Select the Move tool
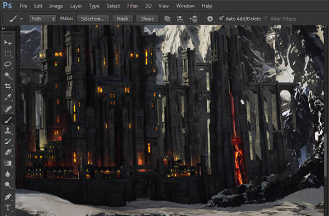The width and height of the screenshot is (329, 216). [x=8, y=43]
